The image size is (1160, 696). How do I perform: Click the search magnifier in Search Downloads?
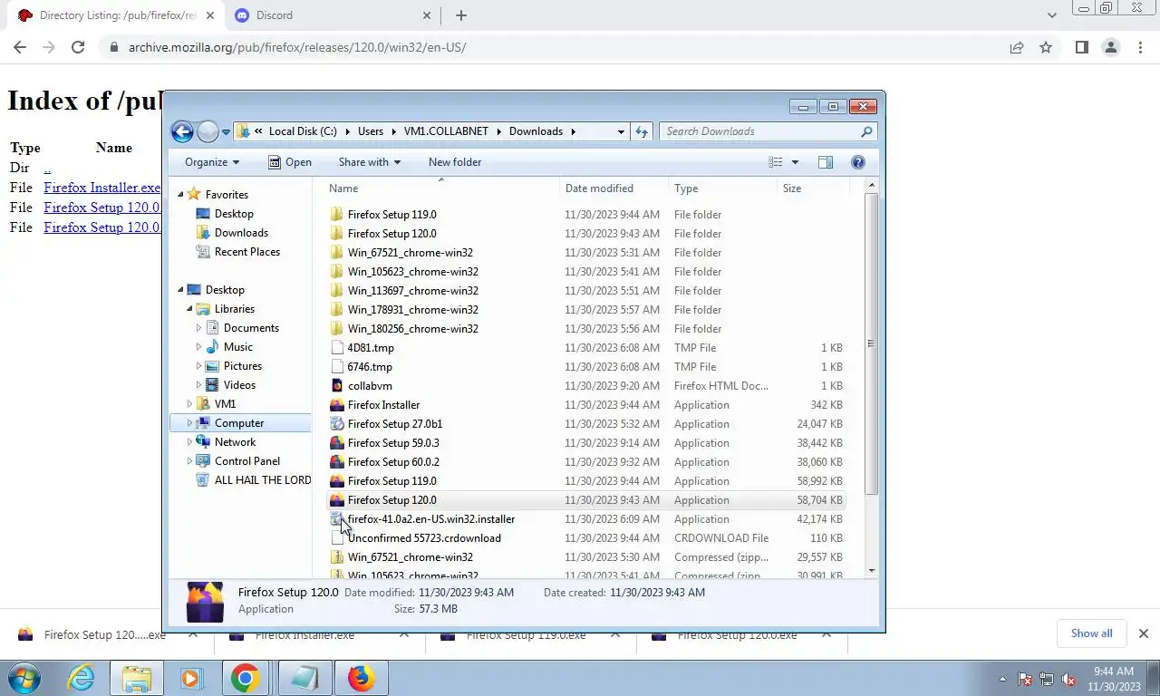point(866,131)
